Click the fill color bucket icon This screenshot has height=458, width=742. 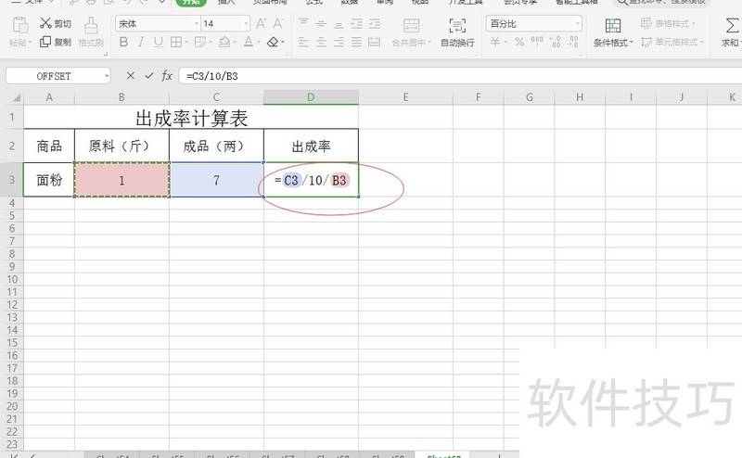point(224,42)
